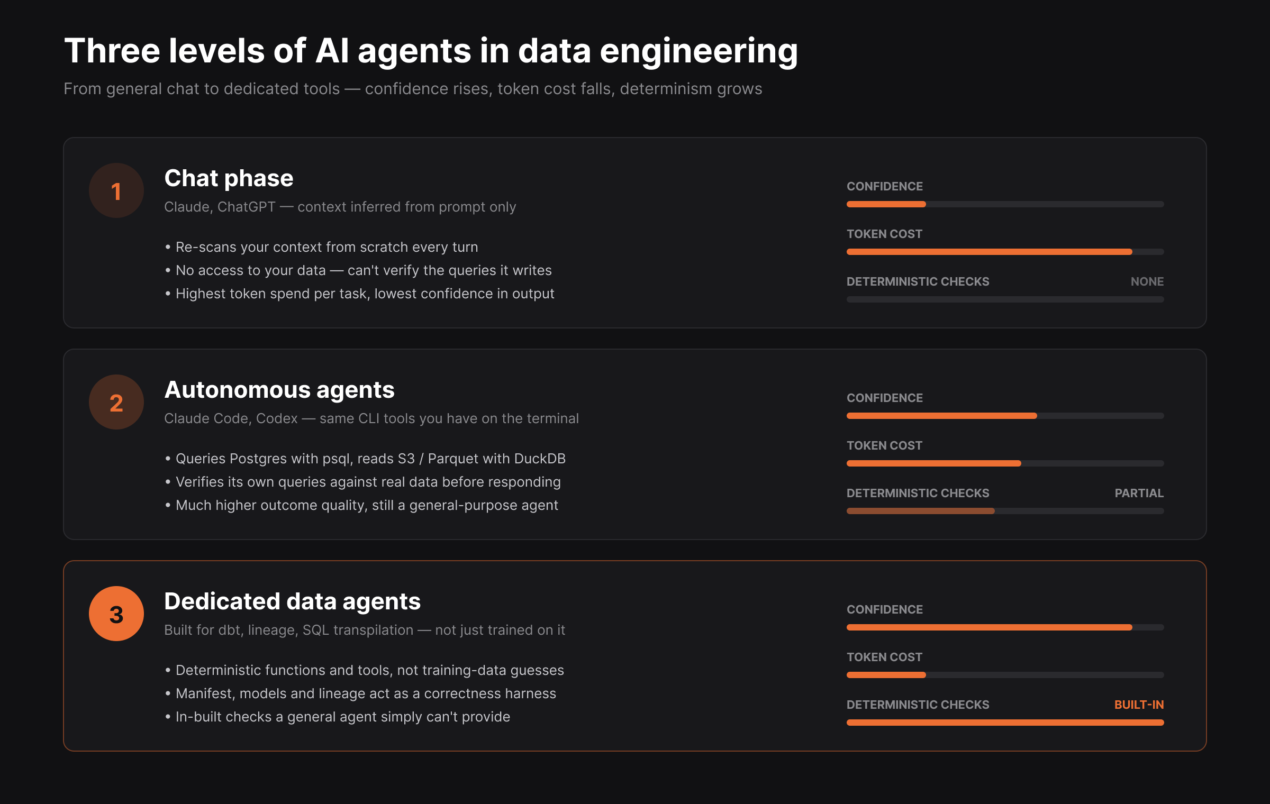Click CONFIDENCE label in Dedicated data agents card

pos(885,609)
